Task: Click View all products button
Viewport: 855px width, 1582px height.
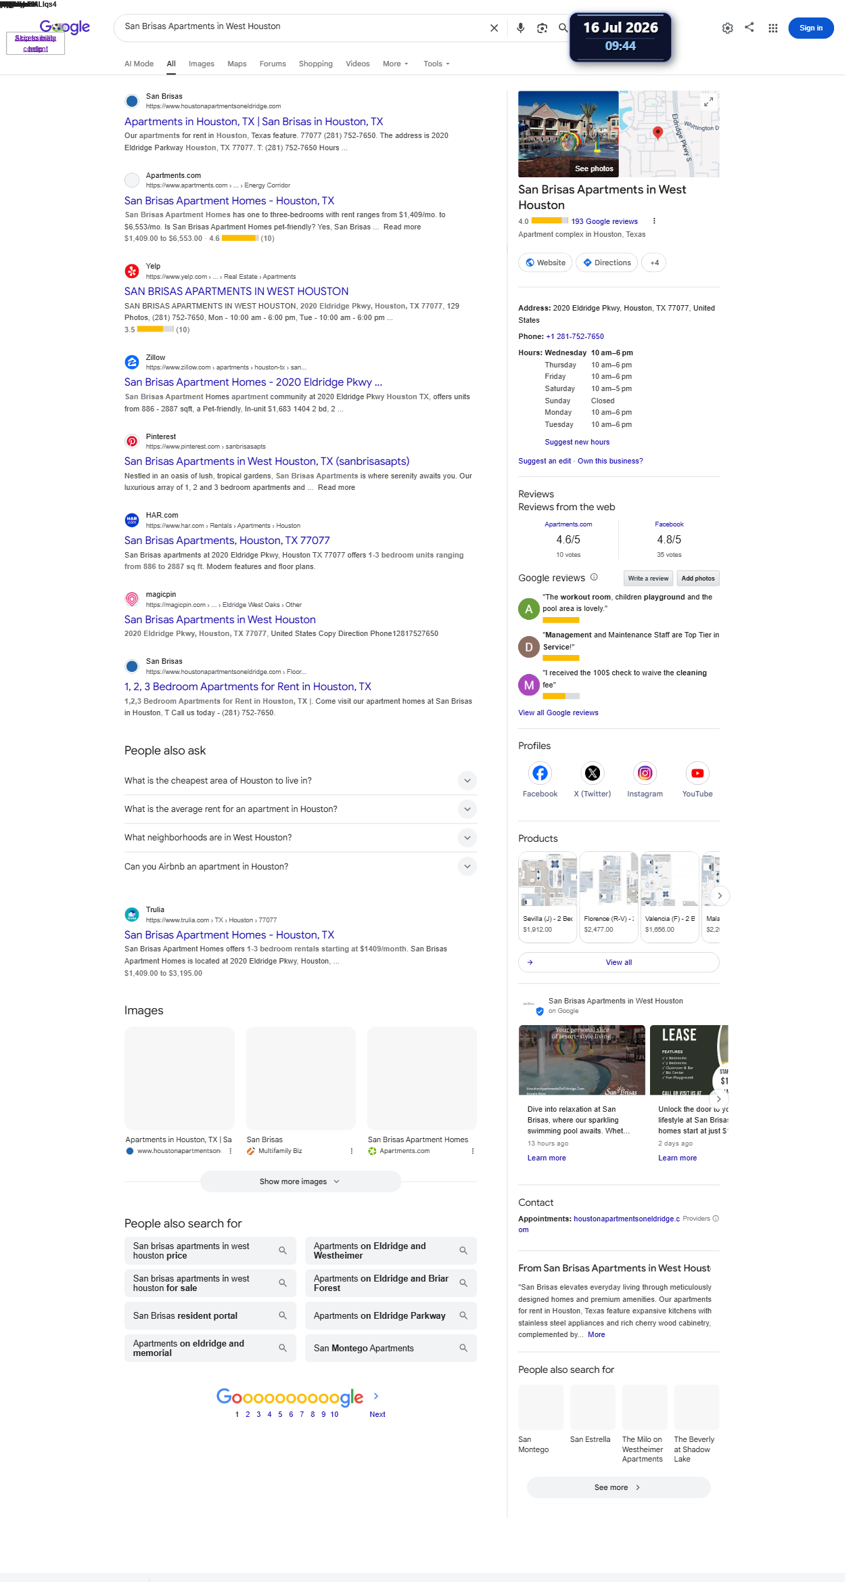Action: click(x=618, y=962)
